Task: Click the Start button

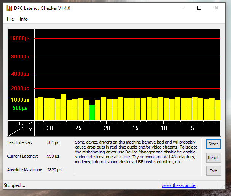Action: 213,144
